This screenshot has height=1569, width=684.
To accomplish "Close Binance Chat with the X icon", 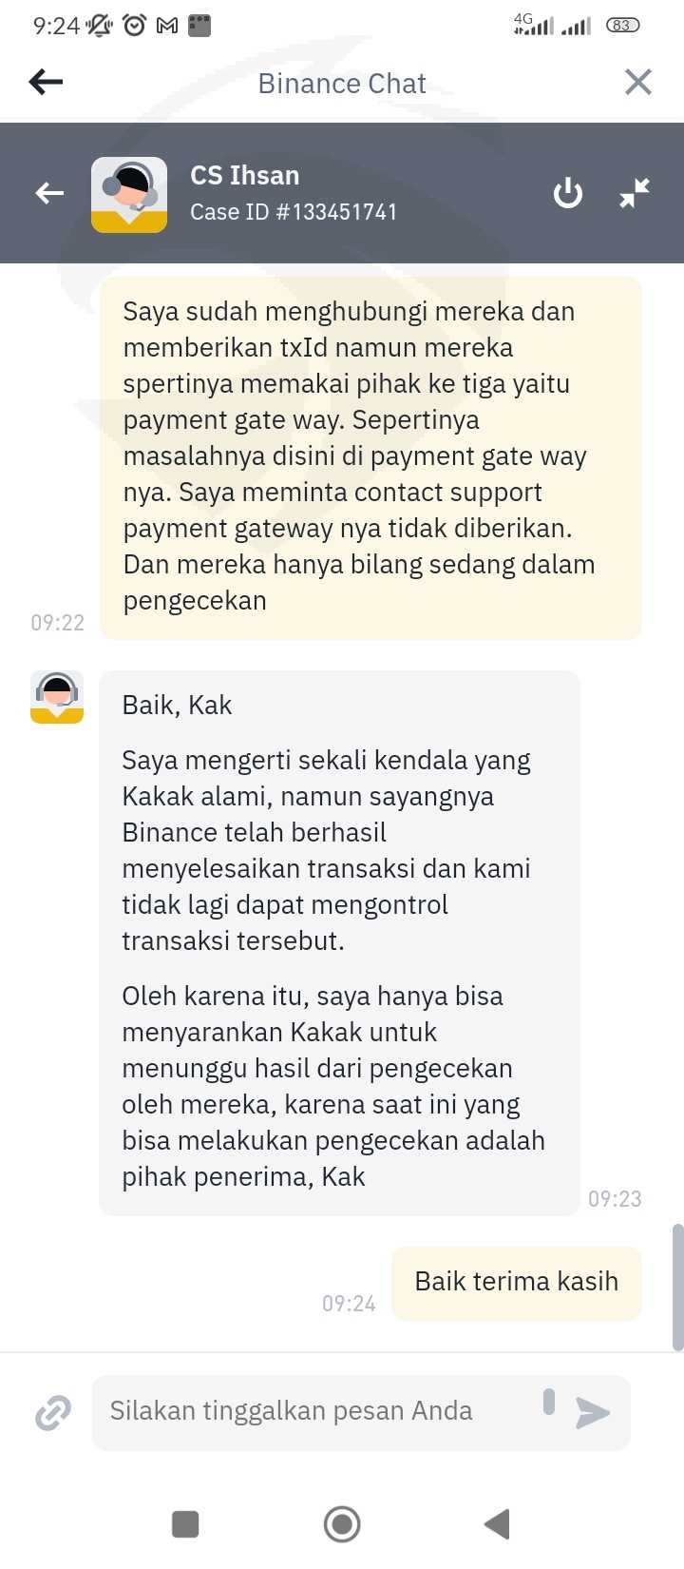I will pyautogui.click(x=638, y=82).
